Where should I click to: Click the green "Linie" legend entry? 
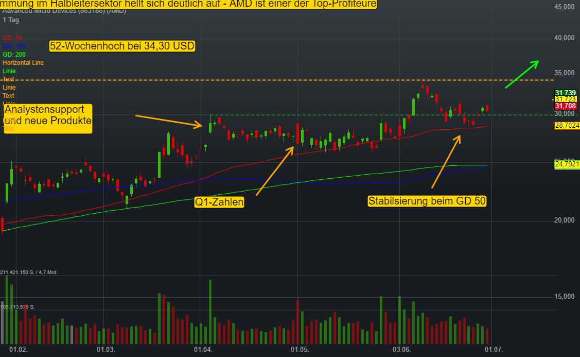point(9,71)
